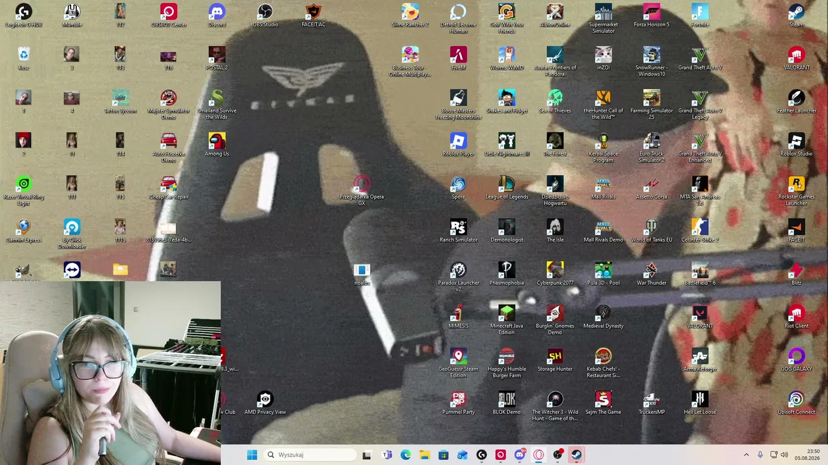
Task: Open the Mumble desktop shortcut
Action: pyautogui.click(x=72, y=15)
